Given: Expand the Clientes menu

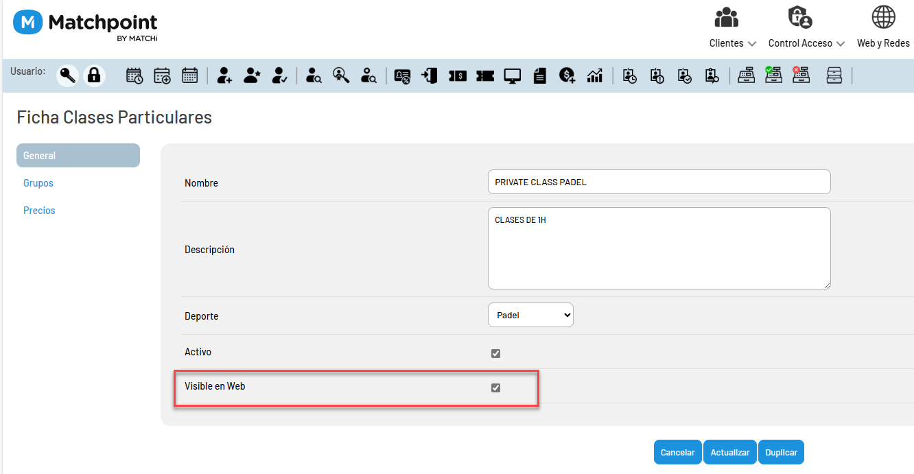Looking at the screenshot, I should pos(733,43).
